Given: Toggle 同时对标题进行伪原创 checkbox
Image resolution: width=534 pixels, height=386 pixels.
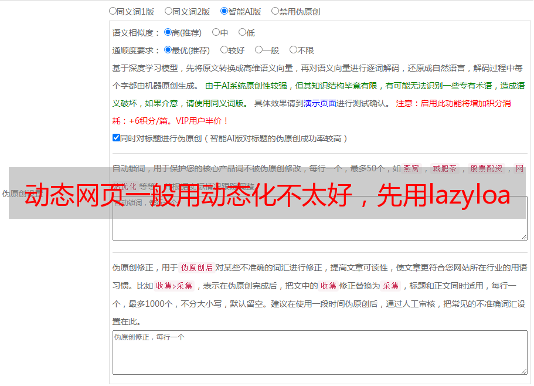Looking at the screenshot, I should coord(116,138).
